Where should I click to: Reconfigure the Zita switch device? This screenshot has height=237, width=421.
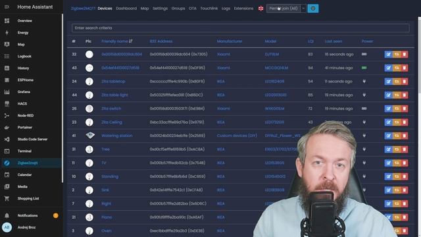[396, 109]
